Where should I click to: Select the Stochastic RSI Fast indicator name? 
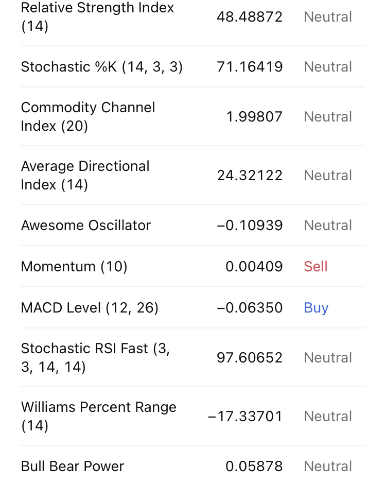click(95, 357)
